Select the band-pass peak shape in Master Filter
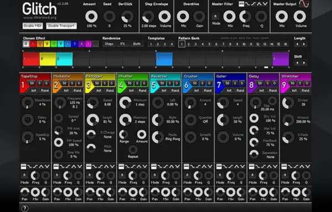 (x=259, y=4)
